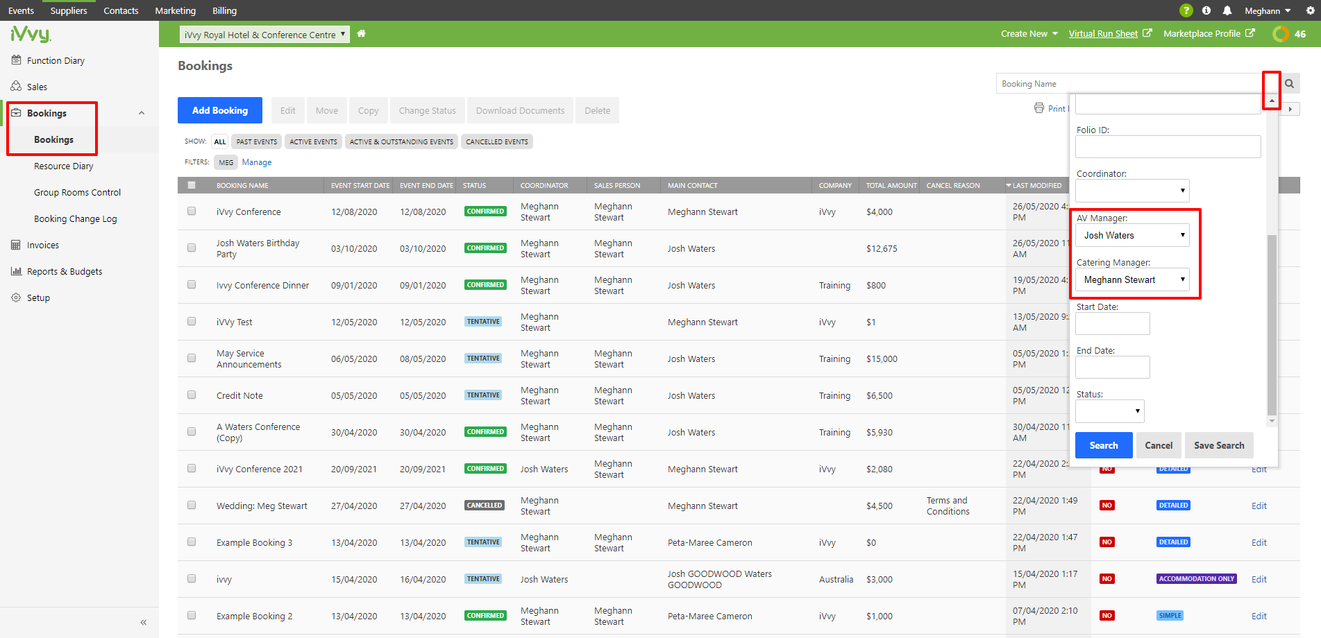The image size is (1321, 638).
Task: Click the Reports & Budgets chart icon
Action: 16,271
